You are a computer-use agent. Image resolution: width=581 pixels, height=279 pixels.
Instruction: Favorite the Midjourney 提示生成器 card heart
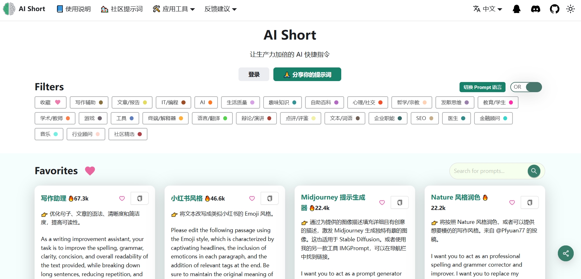[382, 202]
